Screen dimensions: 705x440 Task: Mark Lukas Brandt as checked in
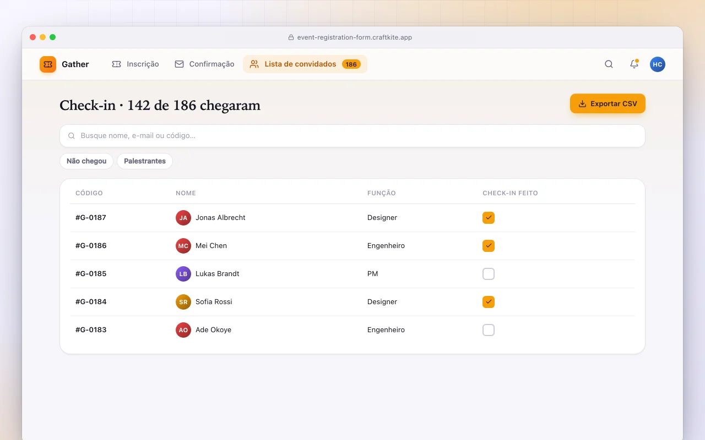pos(489,274)
